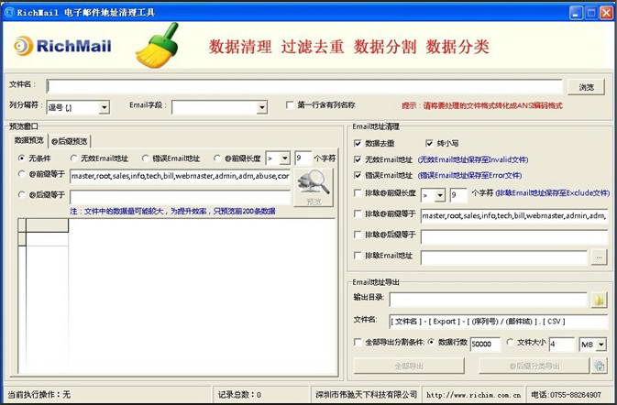Image resolution: width=617 pixels, height=405 pixels.
Task: Select the 数据行数 radio button
Action: pos(431,342)
